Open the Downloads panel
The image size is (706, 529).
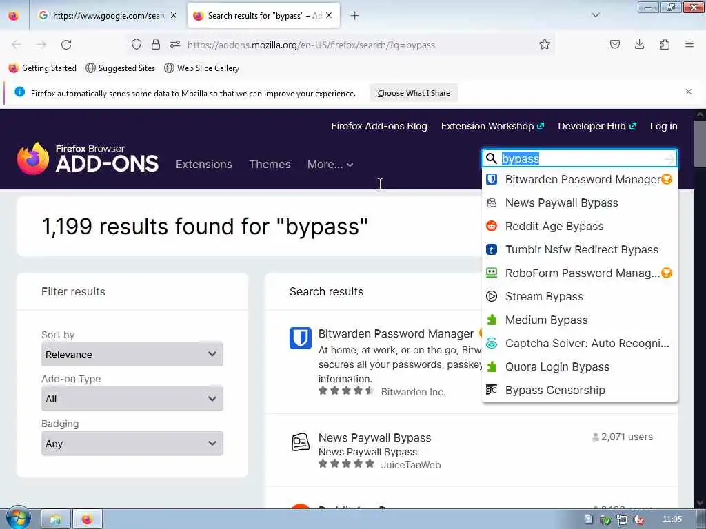[639, 44]
